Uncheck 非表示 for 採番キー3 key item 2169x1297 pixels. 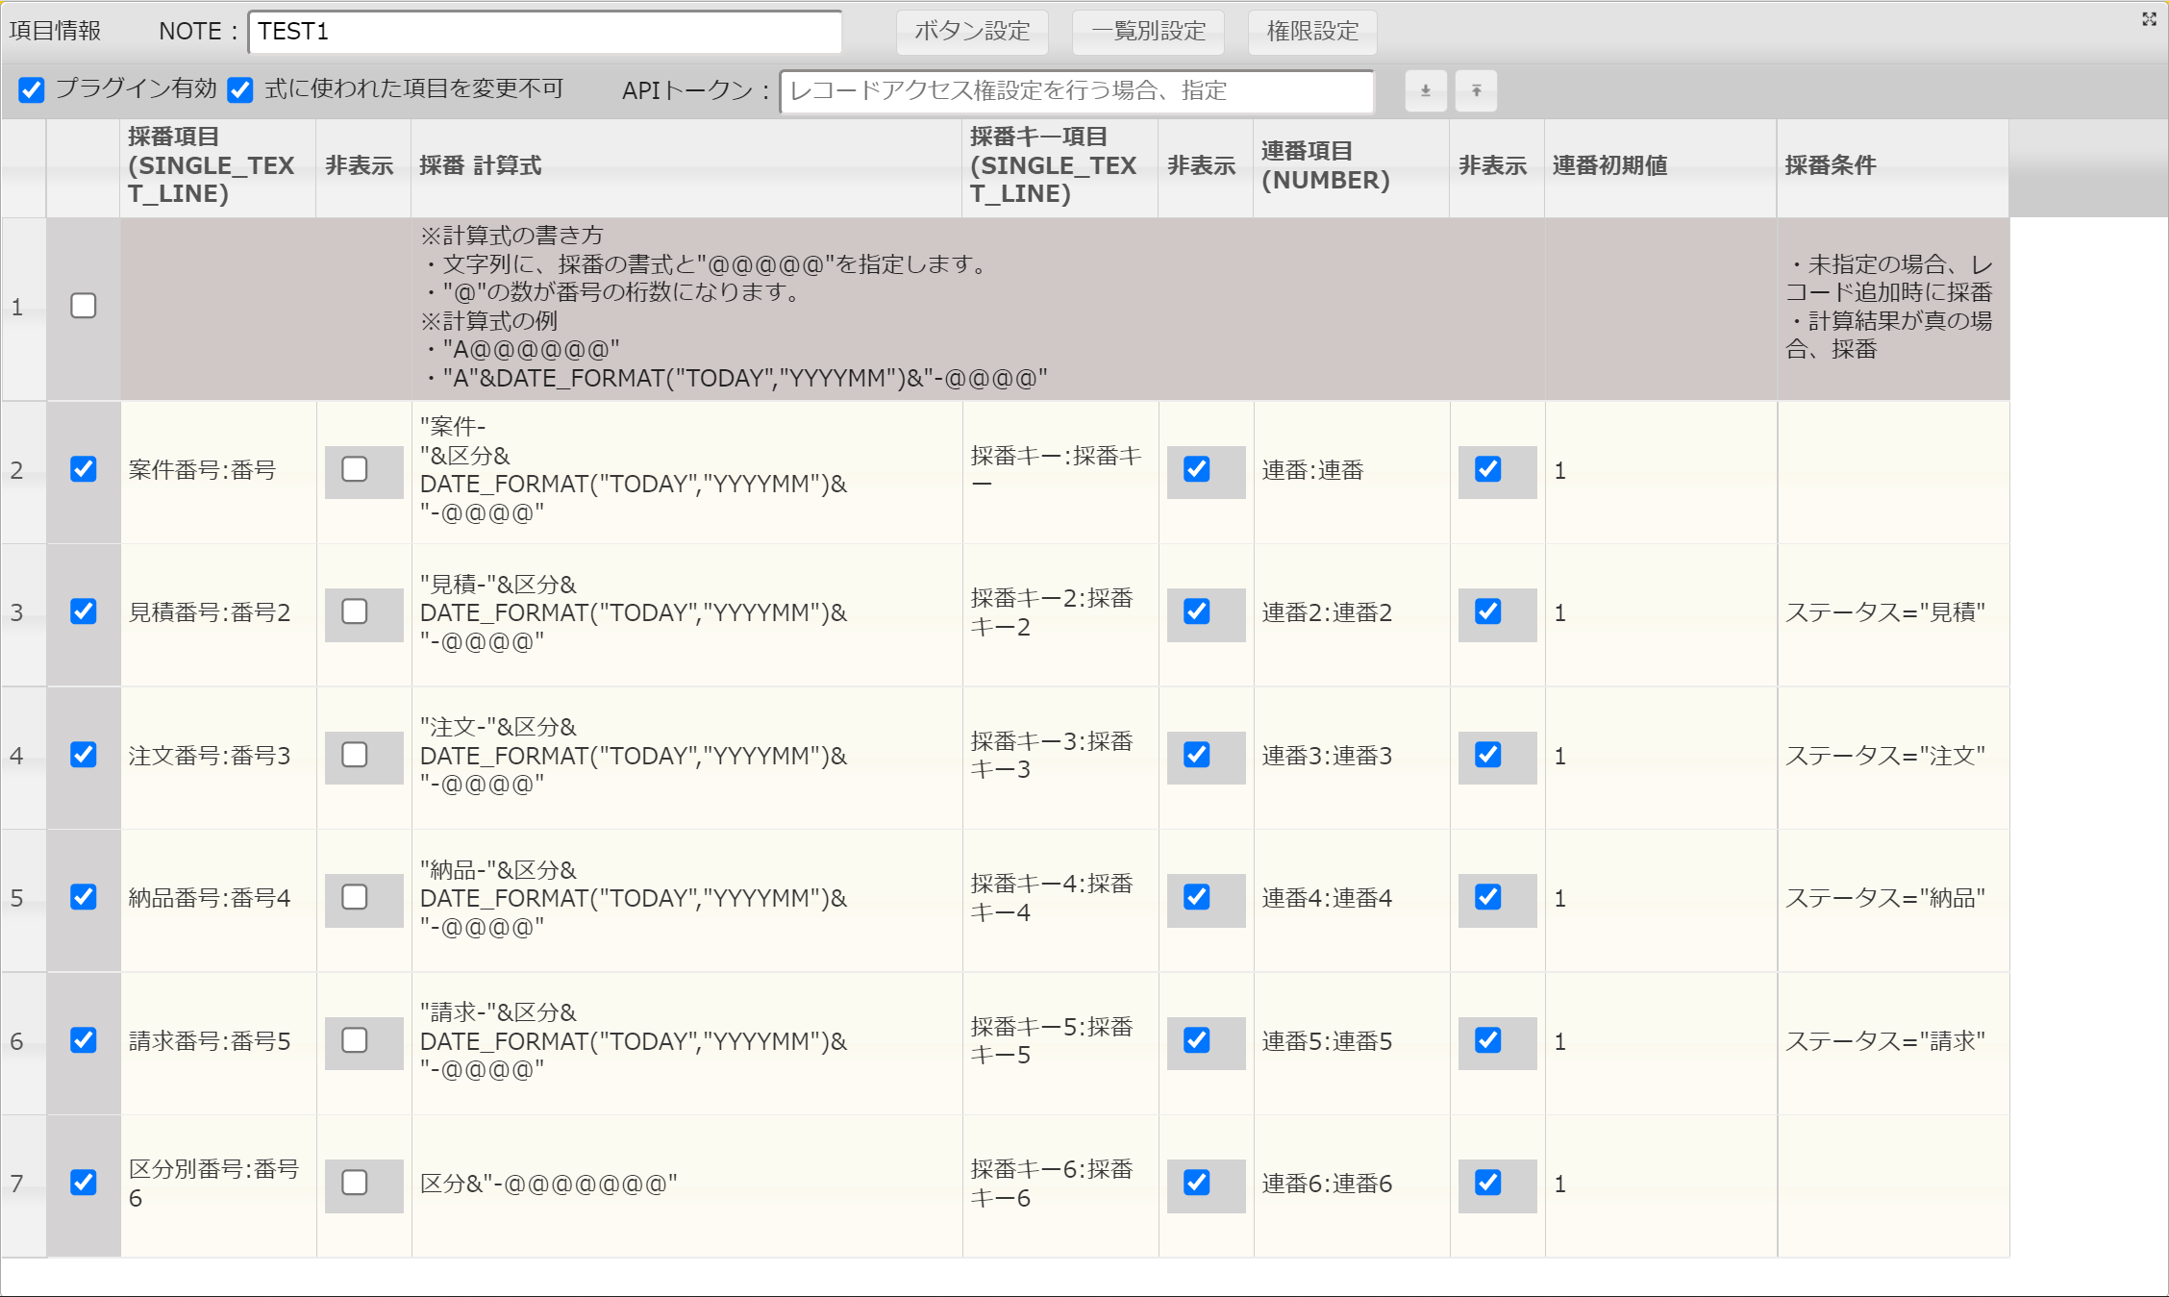1197,755
